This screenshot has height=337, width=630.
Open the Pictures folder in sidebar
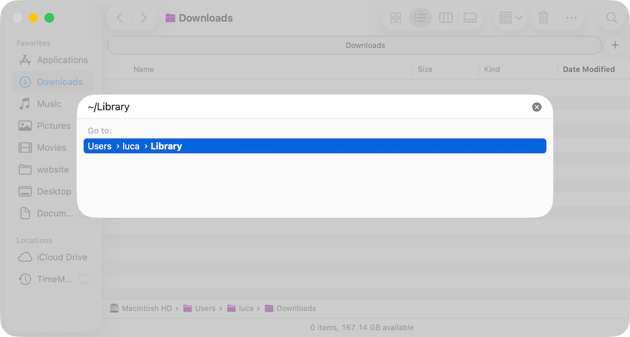tap(54, 125)
